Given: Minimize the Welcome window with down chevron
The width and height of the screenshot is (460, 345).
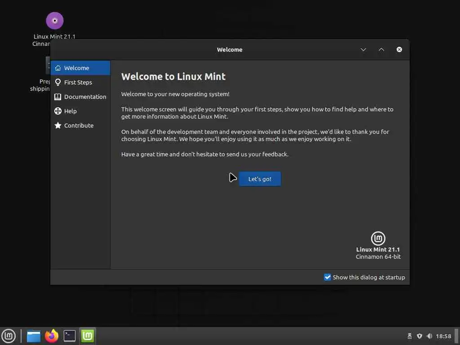Looking at the screenshot, I should (363, 49).
